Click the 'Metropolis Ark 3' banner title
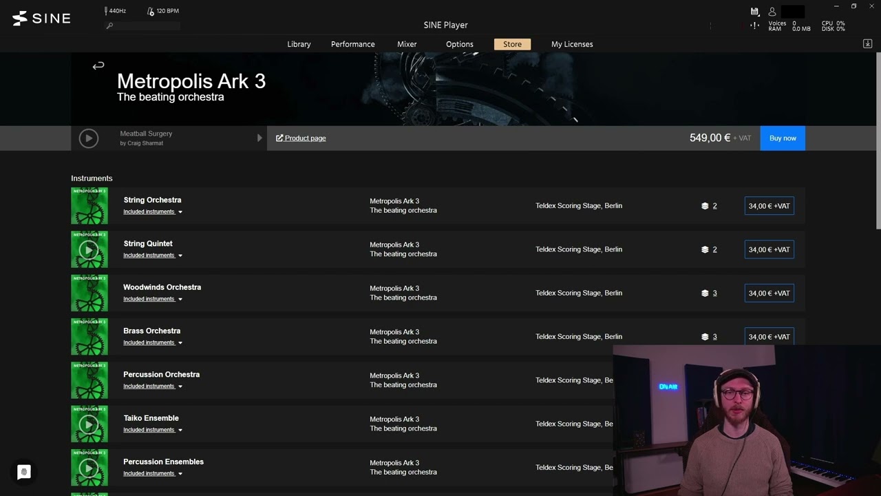Screen dimensions: 881x496 (191, 81)
